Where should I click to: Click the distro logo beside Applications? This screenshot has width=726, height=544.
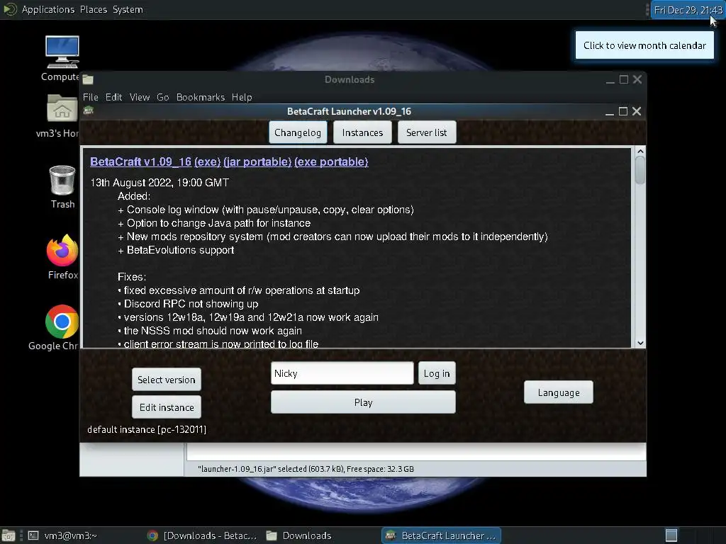pyautogui.click(x=10, y=9)
